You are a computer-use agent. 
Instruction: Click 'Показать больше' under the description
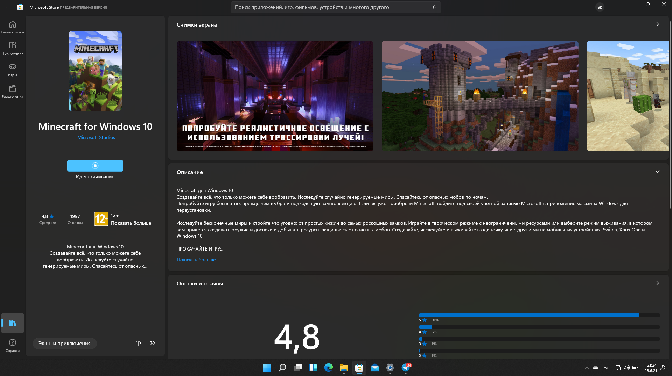196,260
